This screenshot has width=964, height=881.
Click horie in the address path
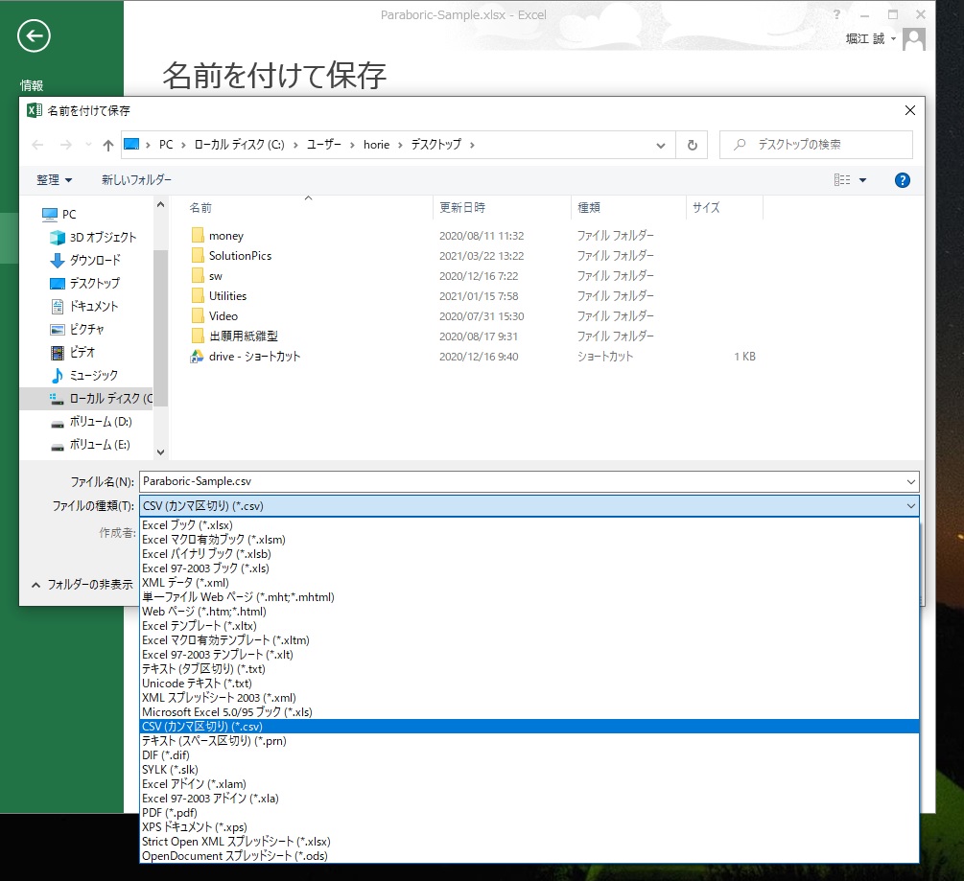(x=376, y=145)
